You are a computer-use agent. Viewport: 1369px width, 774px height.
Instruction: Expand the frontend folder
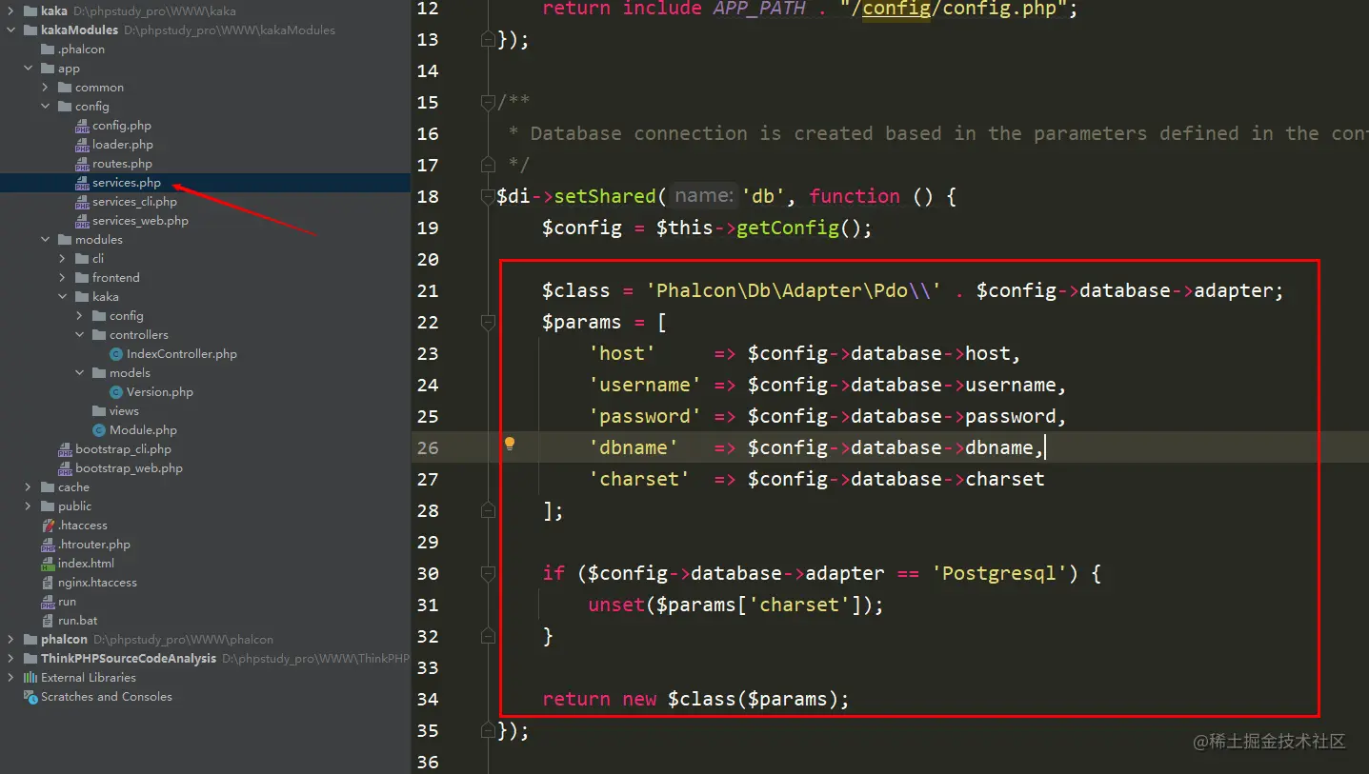click(x=62, y=278)
